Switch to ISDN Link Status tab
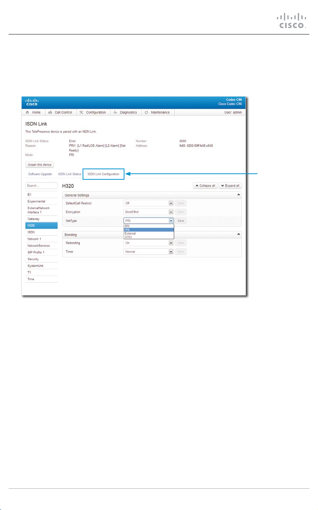The image size is (318, 510). tap(70, 174)
